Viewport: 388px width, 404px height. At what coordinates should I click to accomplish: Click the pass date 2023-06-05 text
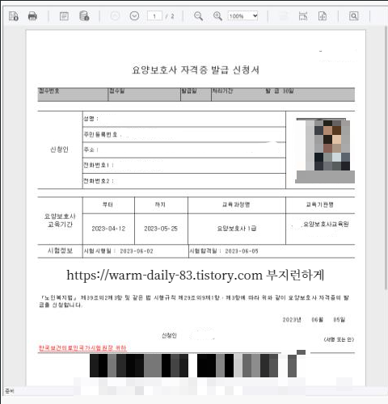point(242,251)
